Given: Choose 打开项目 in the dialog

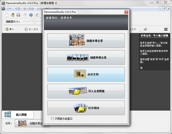Looking at the screenshot, I should 86,108.
